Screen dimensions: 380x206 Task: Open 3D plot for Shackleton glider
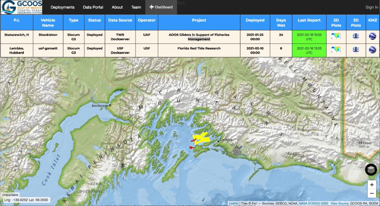click(356, 36)
